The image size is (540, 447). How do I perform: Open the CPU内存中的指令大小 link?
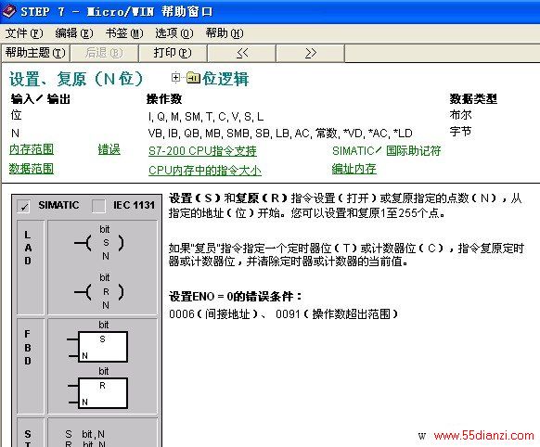(205, 171)
